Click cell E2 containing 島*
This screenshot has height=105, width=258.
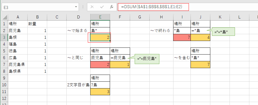click(x=100, y=30)
